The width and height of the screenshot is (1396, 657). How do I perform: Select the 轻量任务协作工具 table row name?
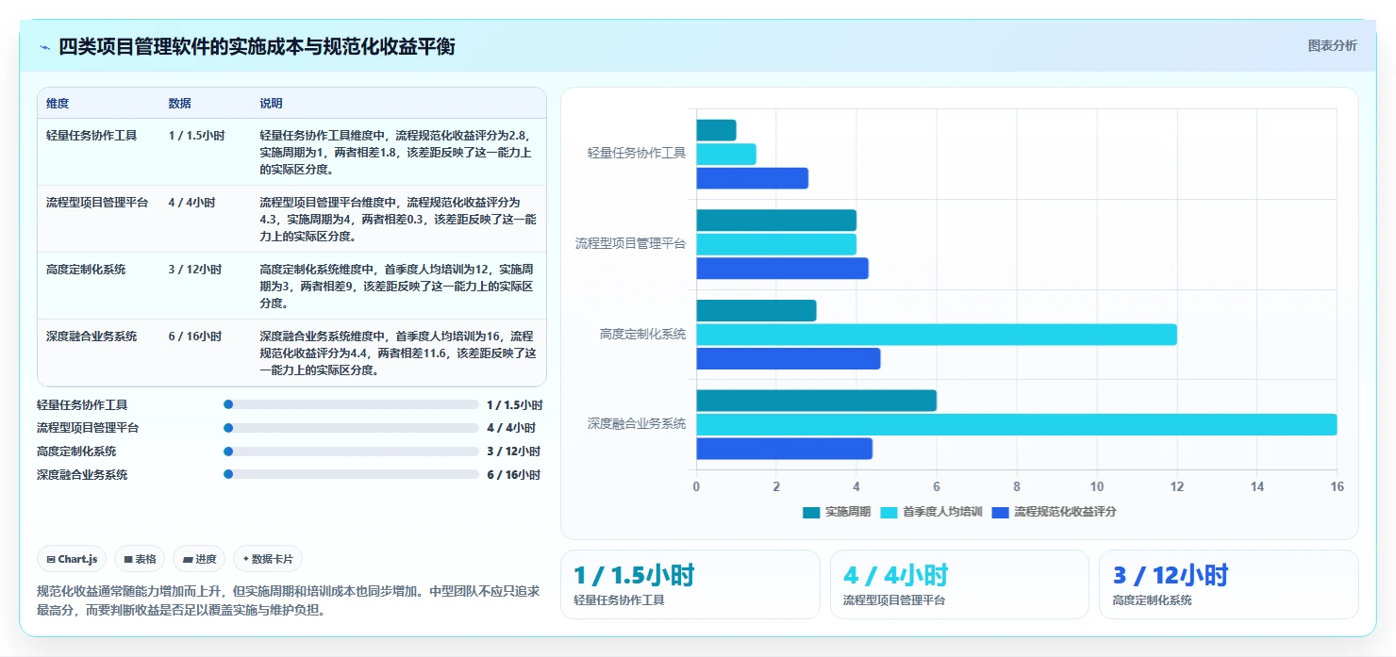tap(91, 135)
